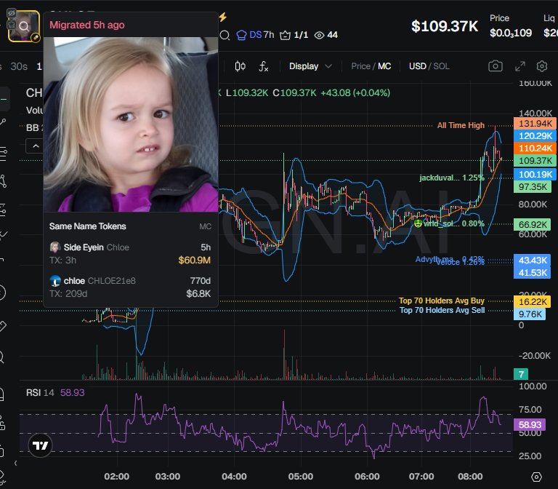
Task: Click the search magnifier on the token avatar
Action: [x=24, y=26]
